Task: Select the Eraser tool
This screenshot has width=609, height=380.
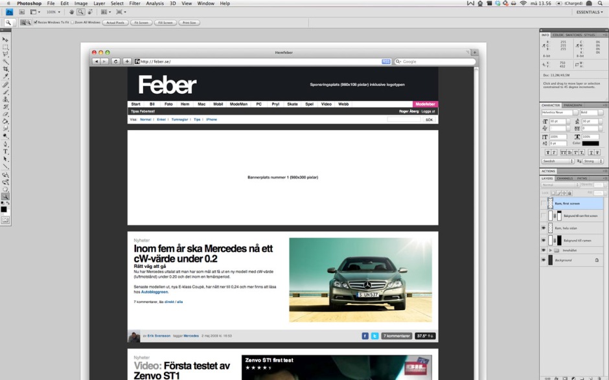Action: point(5,114)
